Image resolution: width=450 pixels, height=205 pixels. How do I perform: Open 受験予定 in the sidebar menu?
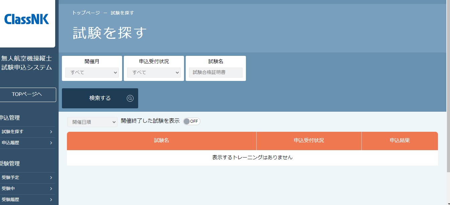click(11, 178)
